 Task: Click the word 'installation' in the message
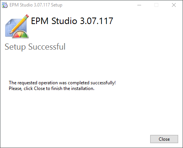83,88
